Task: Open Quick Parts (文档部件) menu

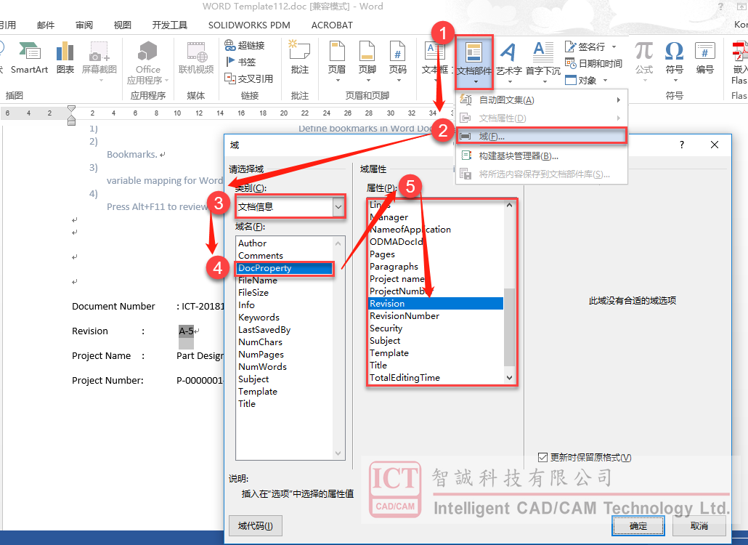Action: click(473, 62)
